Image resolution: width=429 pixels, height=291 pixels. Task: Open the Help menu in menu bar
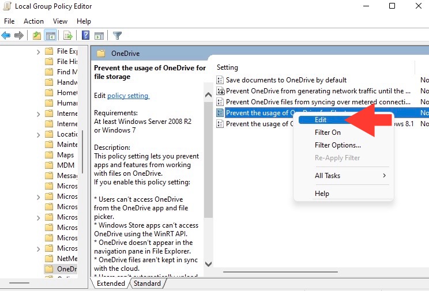[x=84, y=21]
